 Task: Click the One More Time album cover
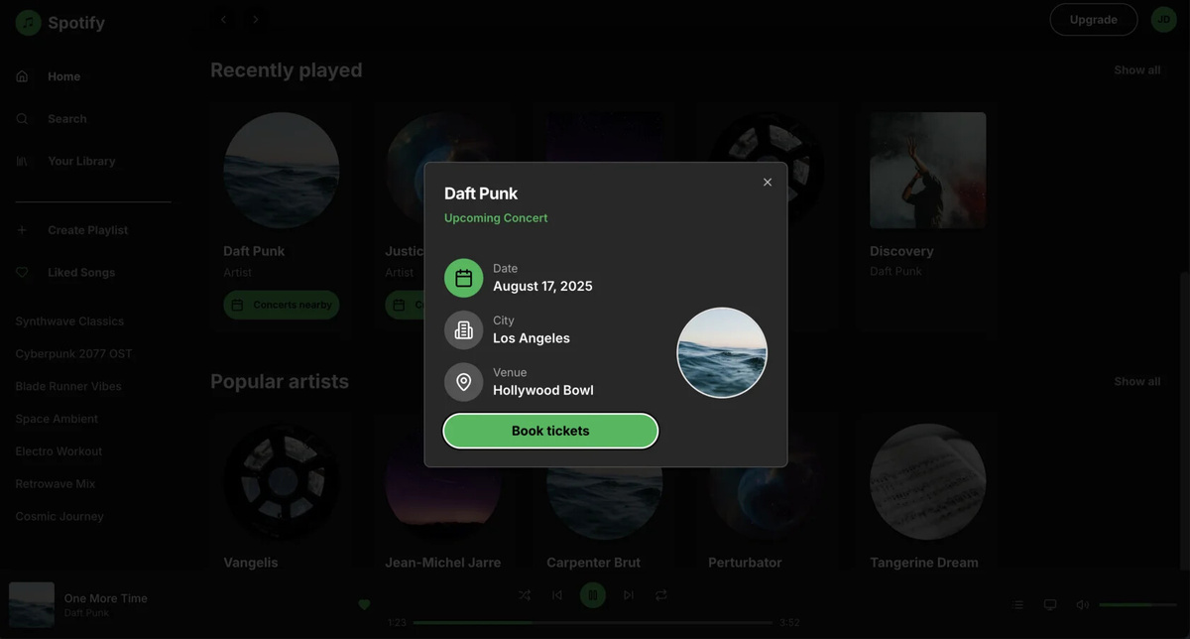click(32, 605)
